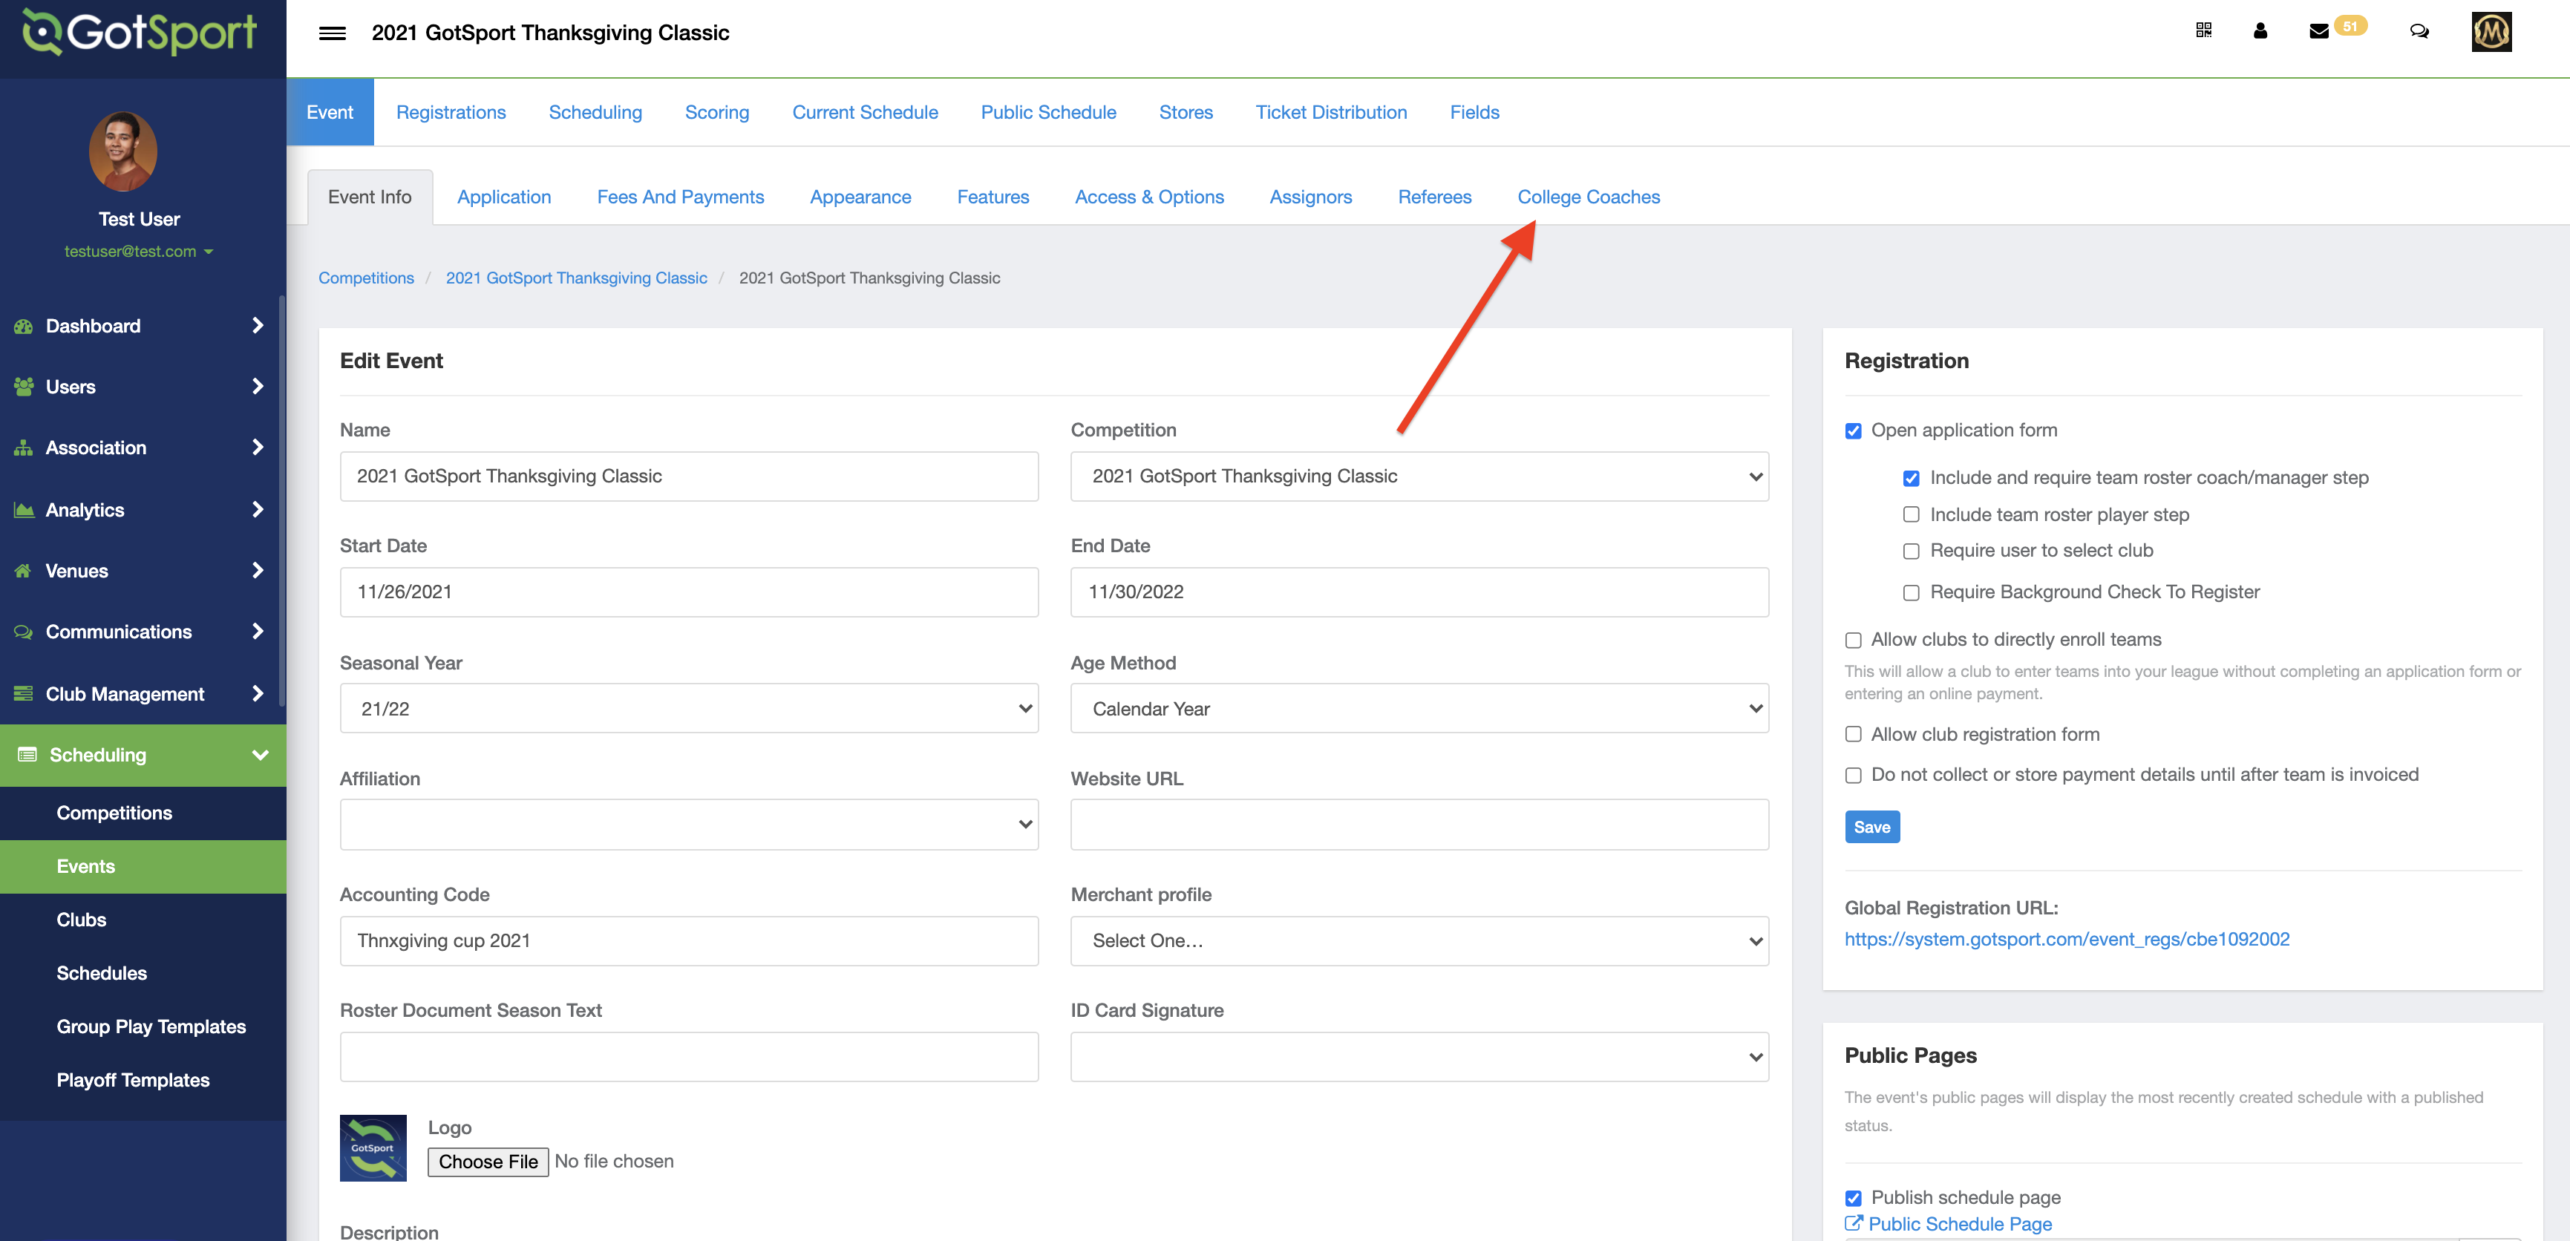This screenshot has height=1241, width=2570.
Task: Click the Accounting Code field
Action: tap(690, 940)
